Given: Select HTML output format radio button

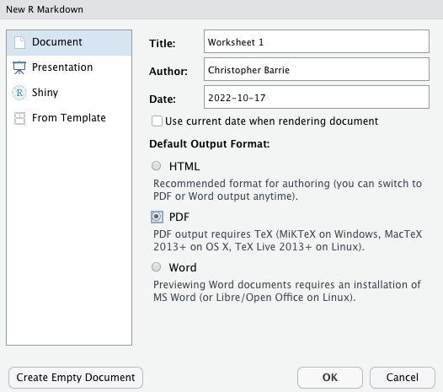Looking at the screenshot, I should (157, 166).
